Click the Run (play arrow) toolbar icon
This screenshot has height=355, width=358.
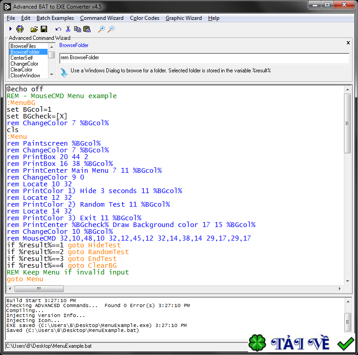pyautogui.click(x=10, y=29)
